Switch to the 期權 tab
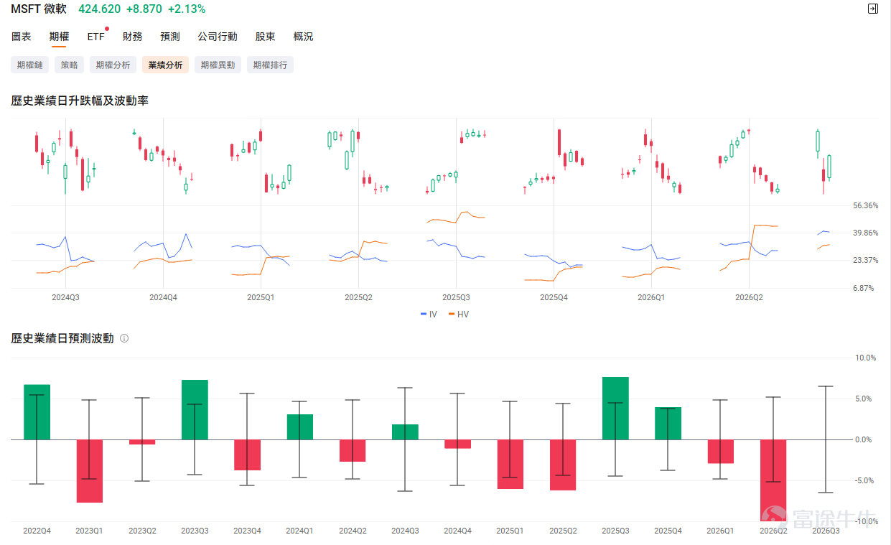The width and height of the screenshot is (891, 545). pos(59,37)
